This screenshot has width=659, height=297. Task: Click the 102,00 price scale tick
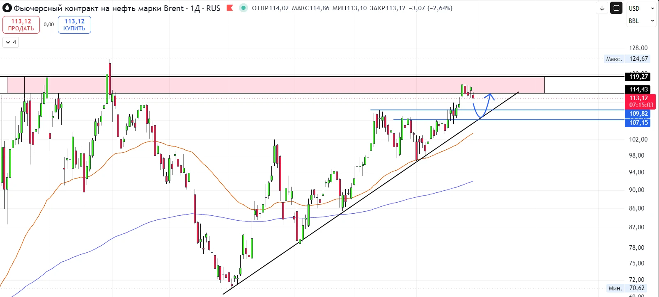coord(638,139)
